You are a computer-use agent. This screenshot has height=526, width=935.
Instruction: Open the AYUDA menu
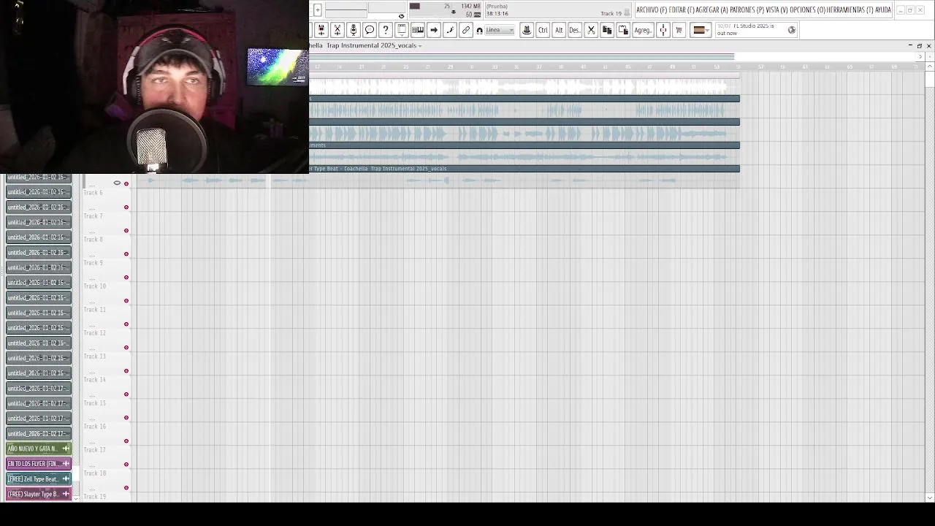click(882, 9)
